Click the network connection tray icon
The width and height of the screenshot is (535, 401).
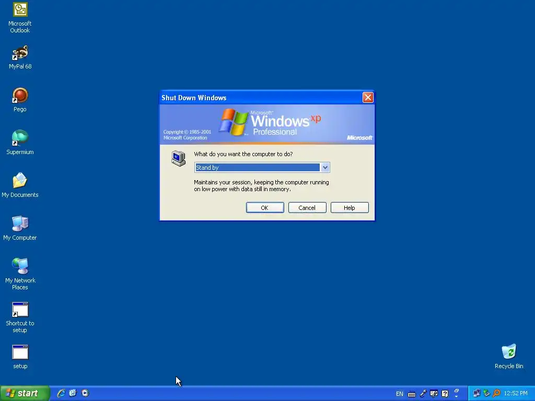[x=476, y=394]
